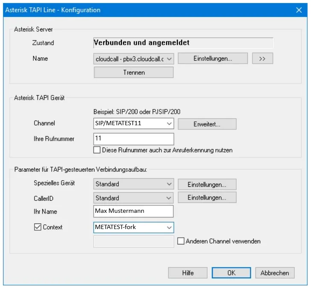Open the Context METATEST-fork dropdown
The width and height of the screenshot is (311, 288).
pyautogui.click(x=169, y=227)
